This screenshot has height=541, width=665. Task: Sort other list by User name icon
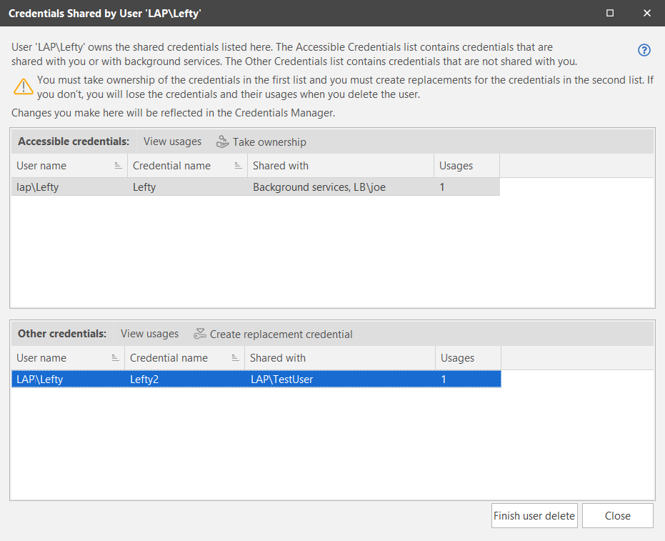[115, 358]
